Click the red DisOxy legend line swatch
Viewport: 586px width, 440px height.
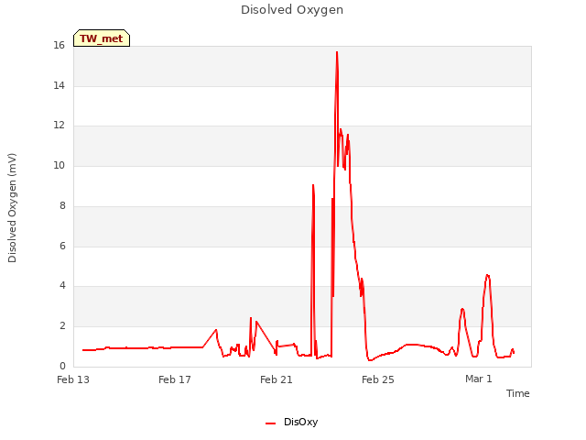click(x=270, y=423)
